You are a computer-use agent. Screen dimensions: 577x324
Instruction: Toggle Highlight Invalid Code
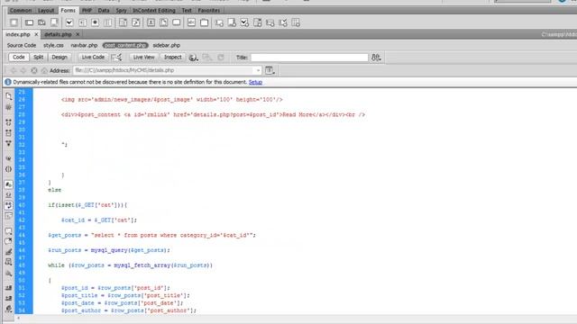(x=8, y=194)
